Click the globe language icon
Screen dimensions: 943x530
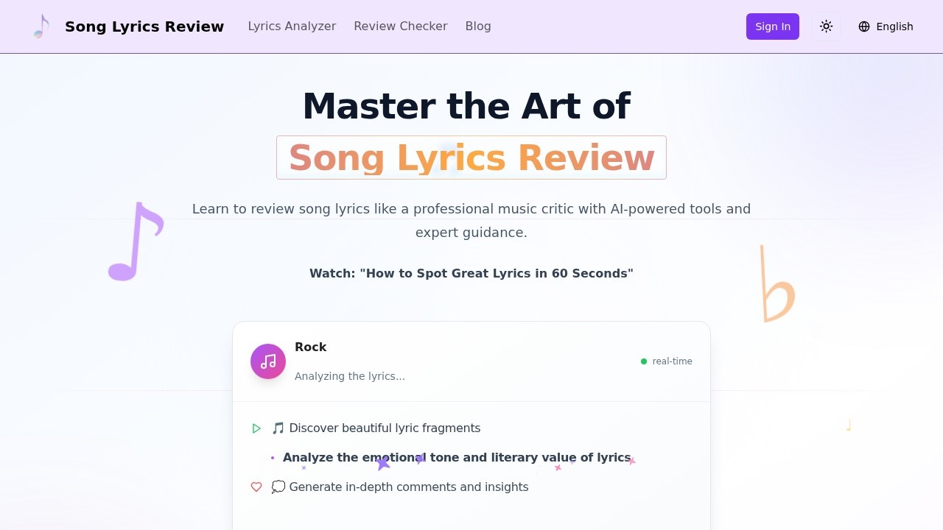coord(864,26)
